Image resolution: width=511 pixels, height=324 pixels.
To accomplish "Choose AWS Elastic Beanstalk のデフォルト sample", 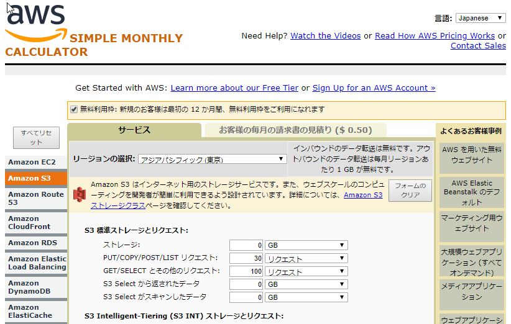I will [472, 192].
